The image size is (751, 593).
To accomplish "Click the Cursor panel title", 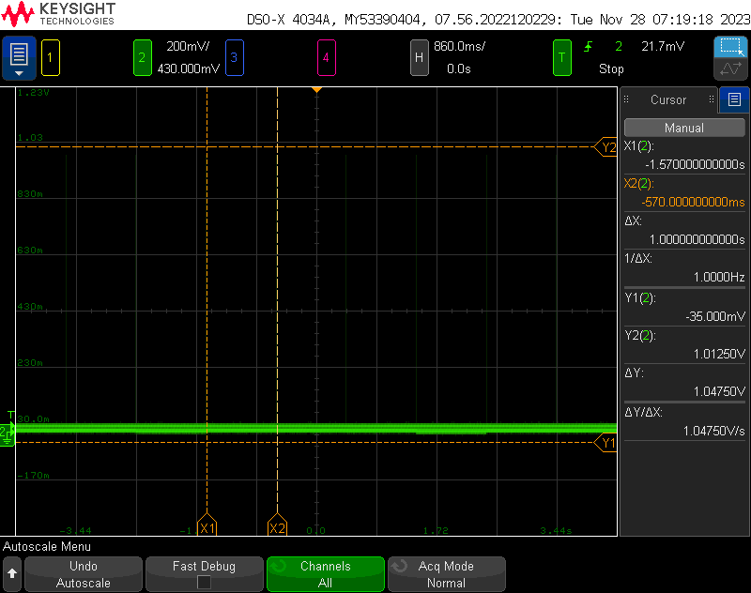I will pyautogui.click(x=668, y=99).
